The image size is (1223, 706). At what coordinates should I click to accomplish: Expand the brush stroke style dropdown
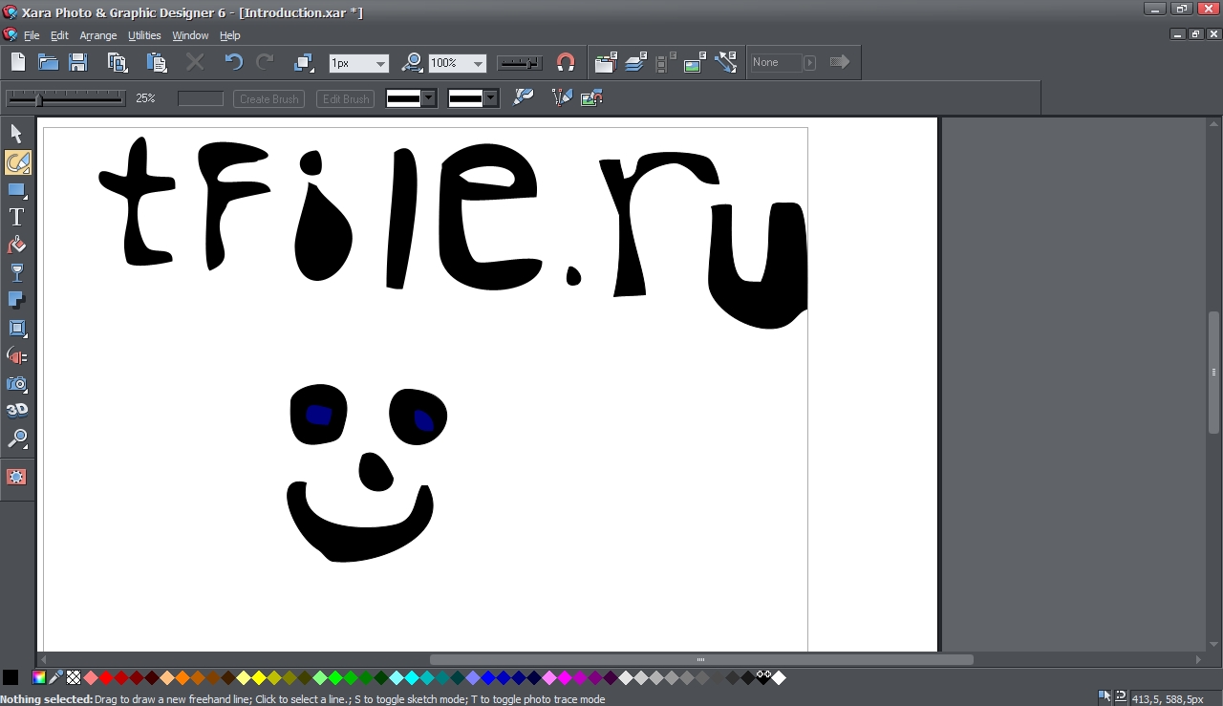[x=429, y=97]
